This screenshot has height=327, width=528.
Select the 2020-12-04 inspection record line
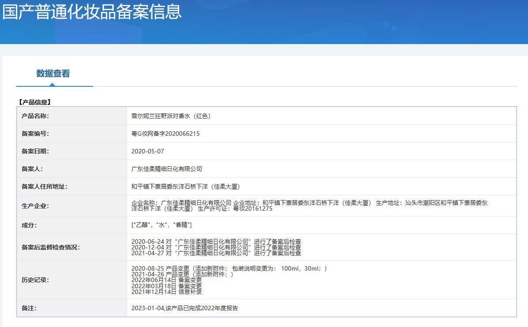(x=216, y=247)
